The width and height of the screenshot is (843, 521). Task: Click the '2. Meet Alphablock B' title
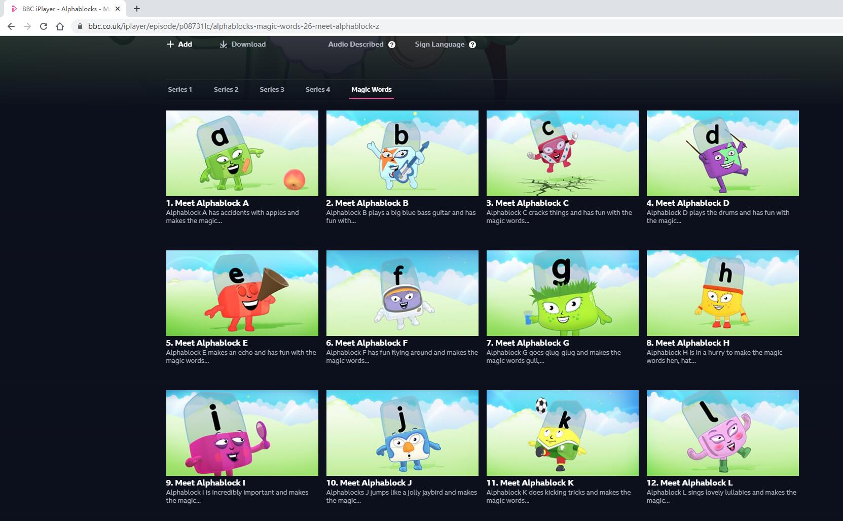click(x=367, y=203)
